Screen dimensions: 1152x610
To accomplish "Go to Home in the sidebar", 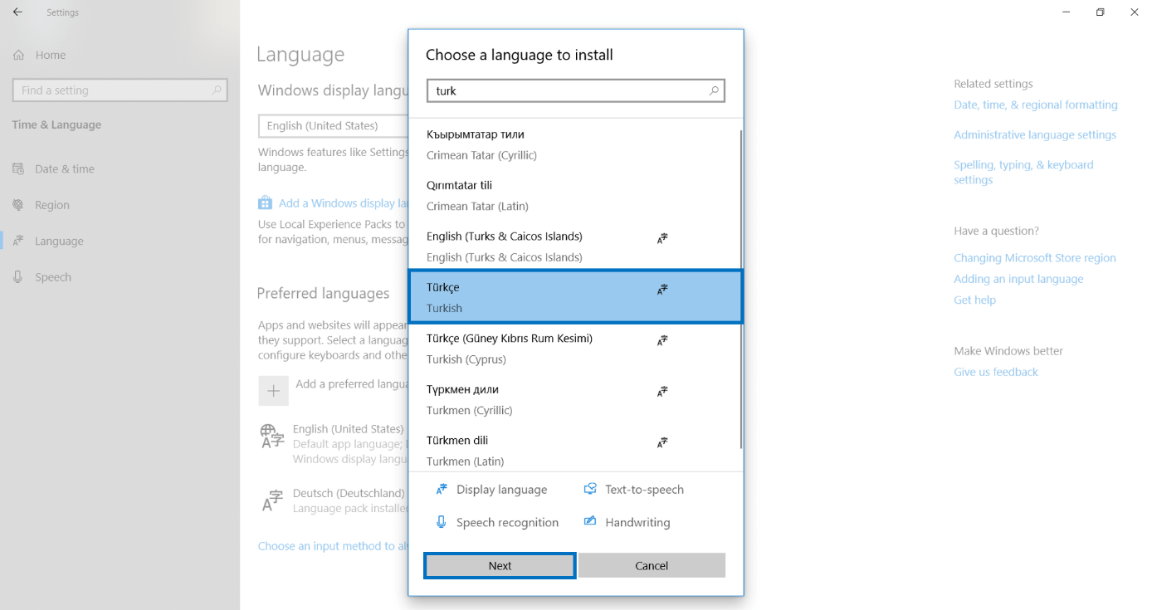I will coord(51,55).
